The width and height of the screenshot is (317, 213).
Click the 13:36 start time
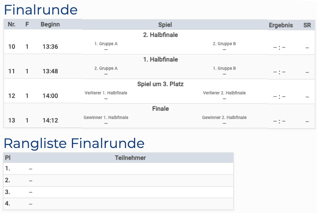50,47
